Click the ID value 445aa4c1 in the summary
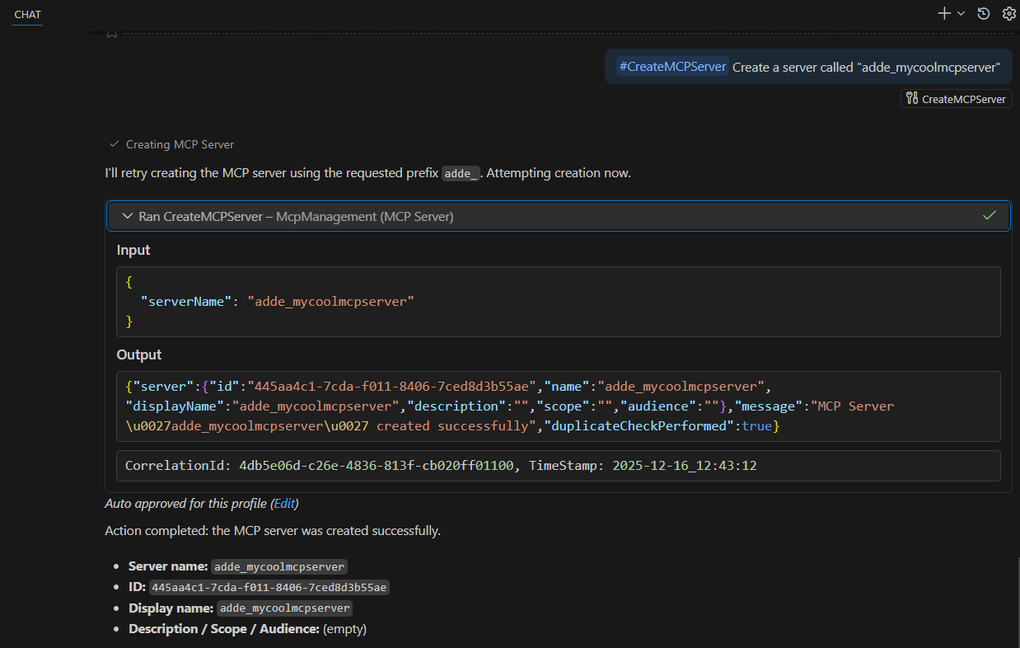Viewport: 1020px width, 648px height. pos(269,588)
